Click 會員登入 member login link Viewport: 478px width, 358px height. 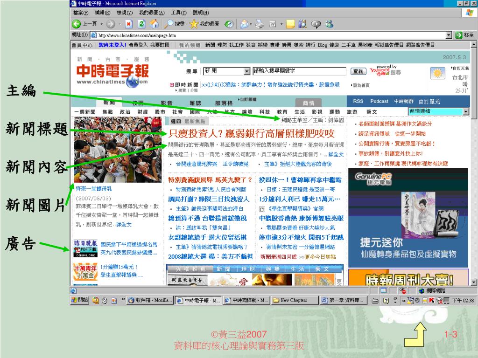click(138, 45)
